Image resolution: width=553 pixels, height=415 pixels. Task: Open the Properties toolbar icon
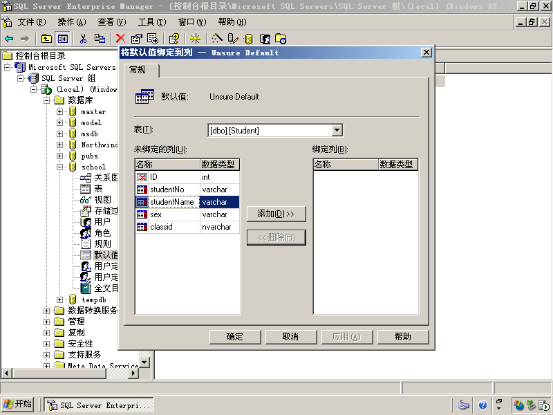[136, 39]
